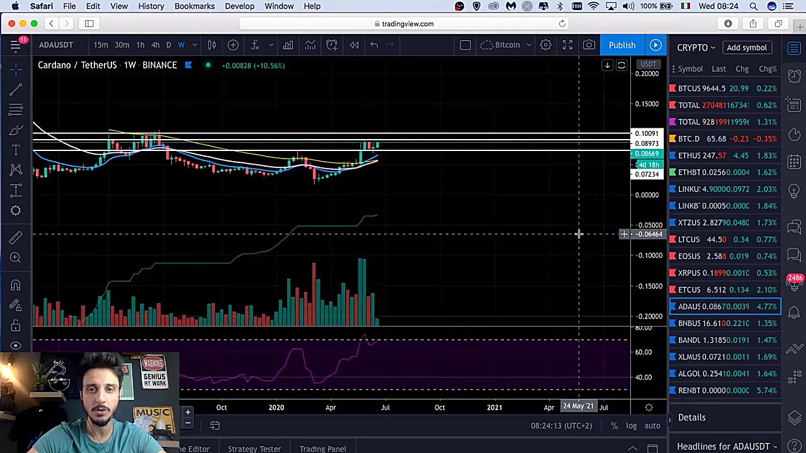
Task: Click the blue play stream button
Action: (656, 45)
